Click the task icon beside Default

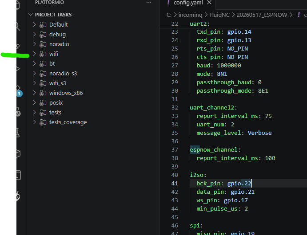(43, 25)
